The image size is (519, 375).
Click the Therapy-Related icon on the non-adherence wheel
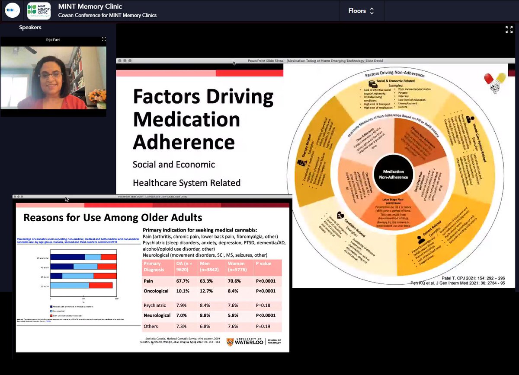tap(301, 162)
